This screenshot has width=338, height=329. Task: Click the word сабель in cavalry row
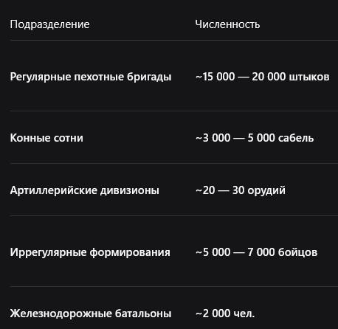click(296, 138)
